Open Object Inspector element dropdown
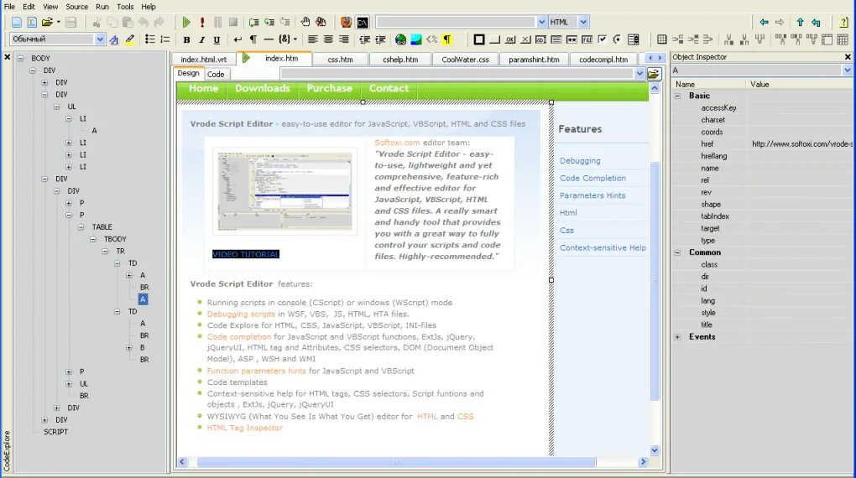856x478 pixels. [847, 70]
